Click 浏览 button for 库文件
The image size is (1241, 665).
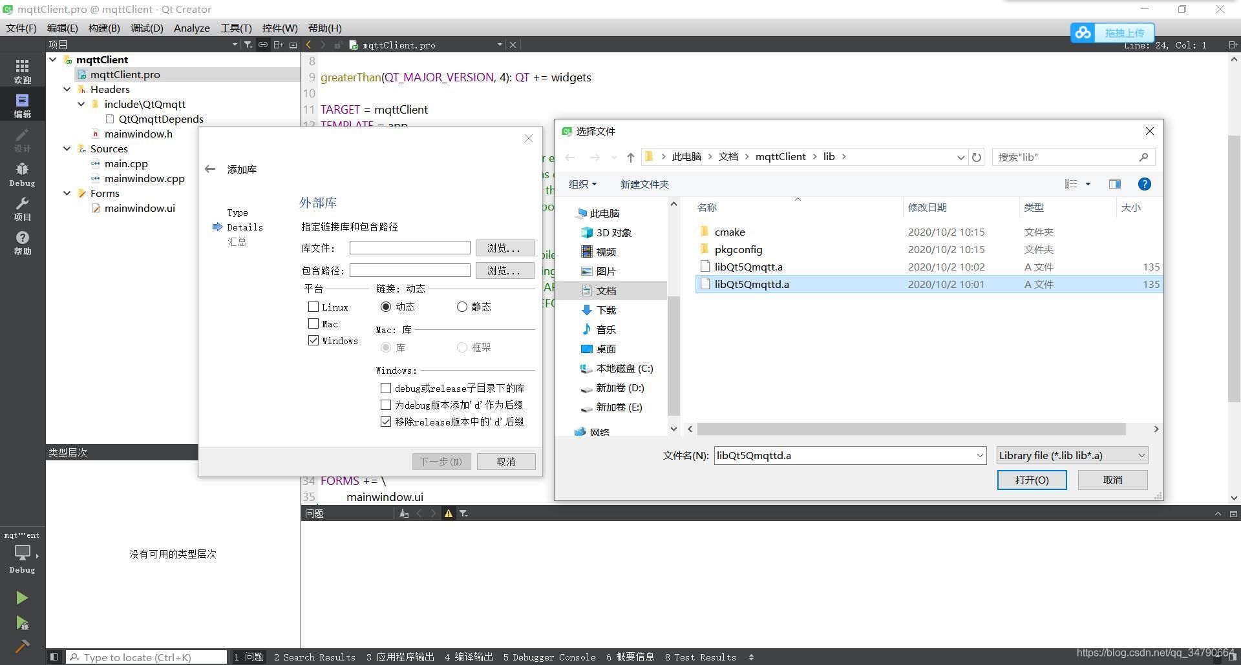(505, 248)
